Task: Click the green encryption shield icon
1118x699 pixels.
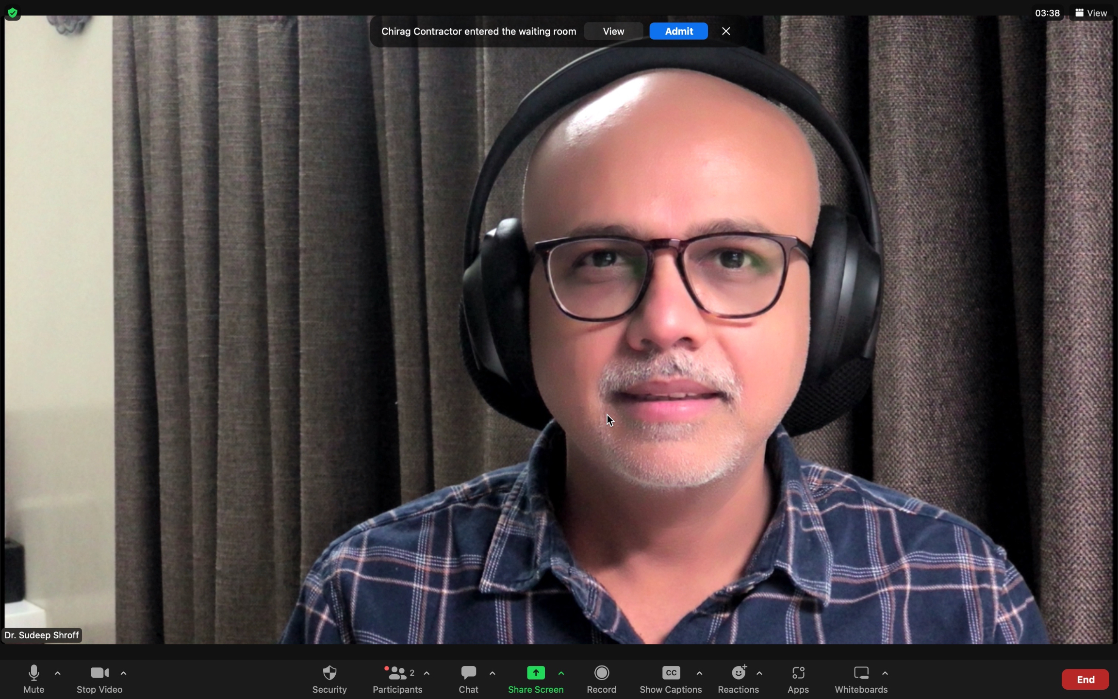Action: (13, 13)
